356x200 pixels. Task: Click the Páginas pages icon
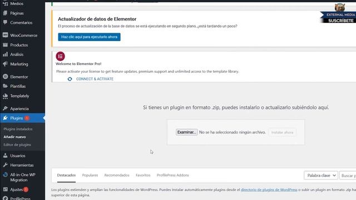pyautogui.click(x=5, y=13)
